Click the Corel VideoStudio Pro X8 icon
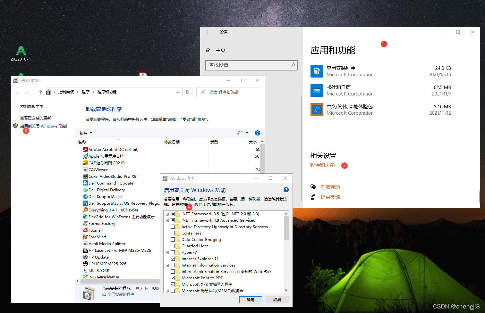485x313 pixels. 85,176
